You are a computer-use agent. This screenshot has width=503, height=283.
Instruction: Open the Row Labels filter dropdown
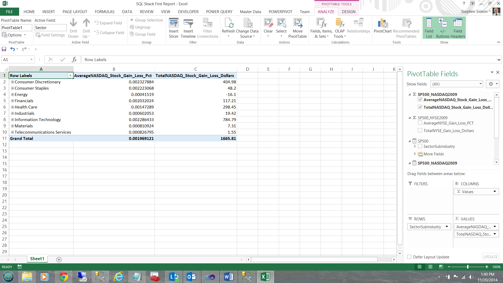tap(70, 76)
